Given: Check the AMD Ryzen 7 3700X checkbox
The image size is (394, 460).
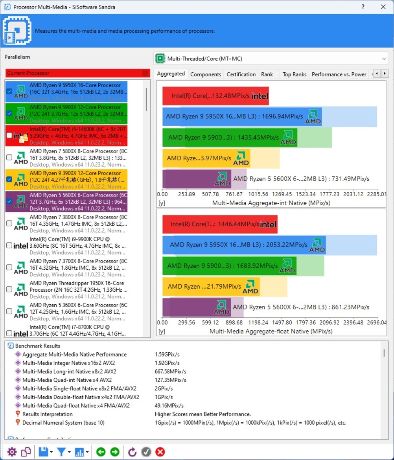Looking at the screenshot, I should [x=9, y=267].
